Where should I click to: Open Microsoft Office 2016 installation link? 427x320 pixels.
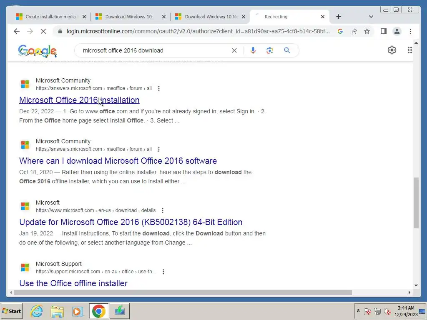click(79, 100)
